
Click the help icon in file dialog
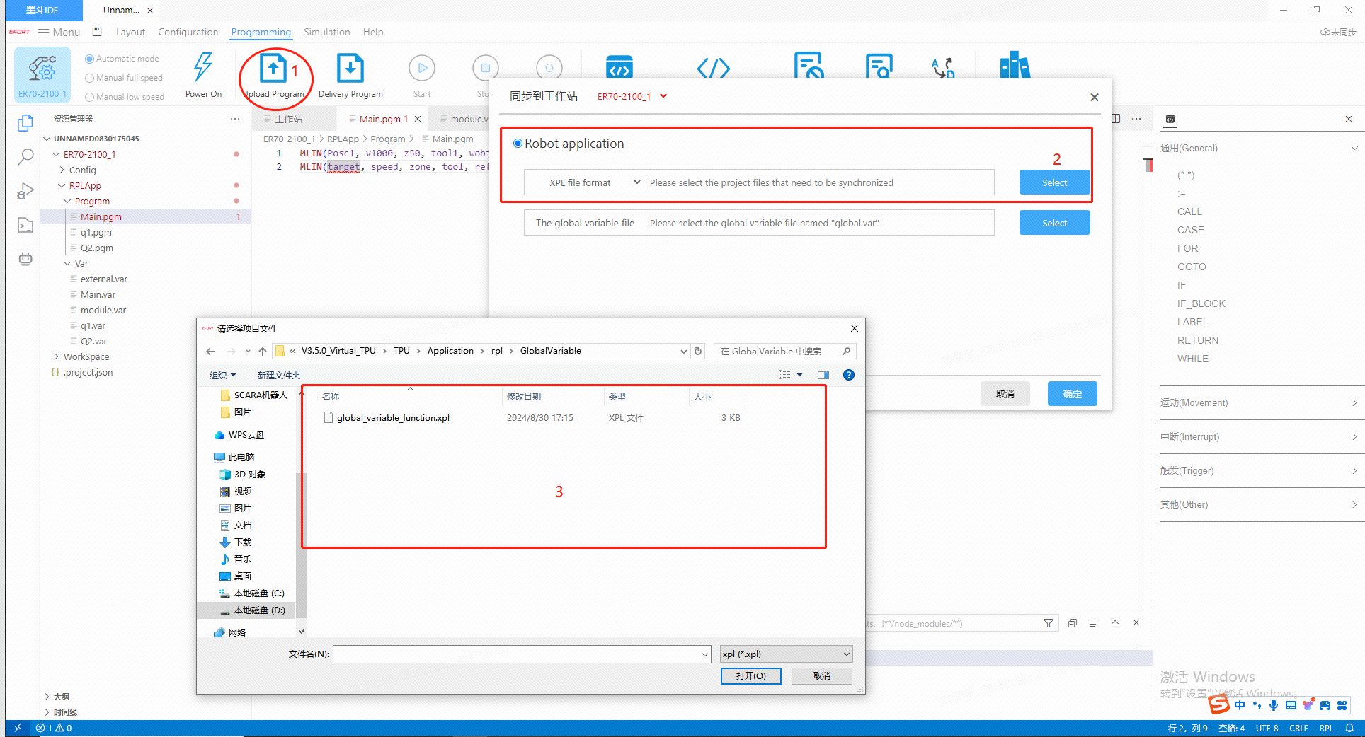[848, 375]
